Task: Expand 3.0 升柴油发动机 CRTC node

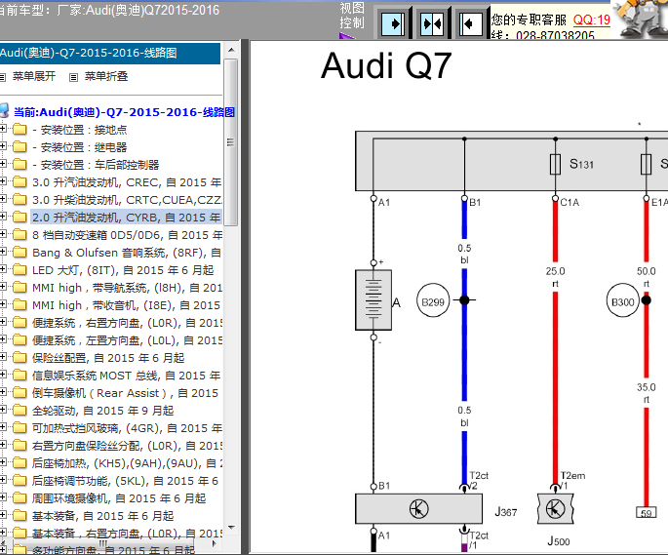Action: (3, 199)
